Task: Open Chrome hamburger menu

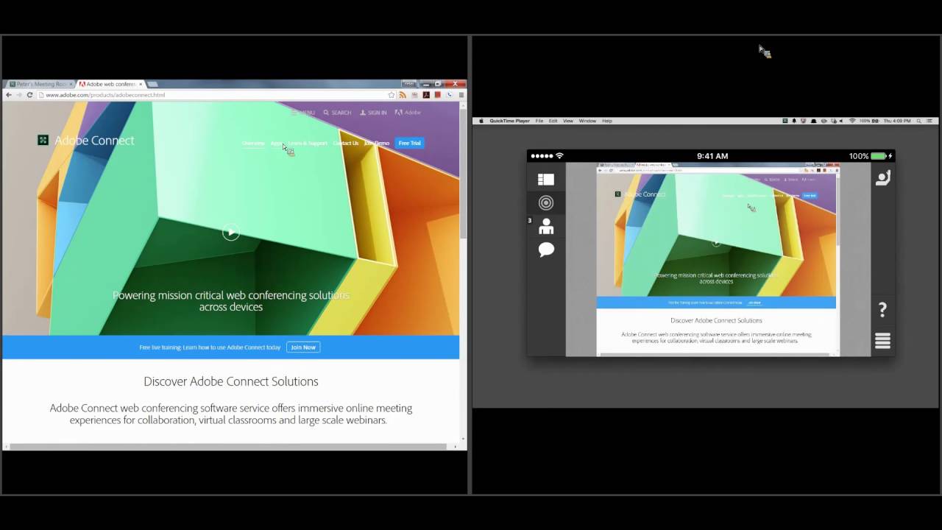Action: pos(461,95)
